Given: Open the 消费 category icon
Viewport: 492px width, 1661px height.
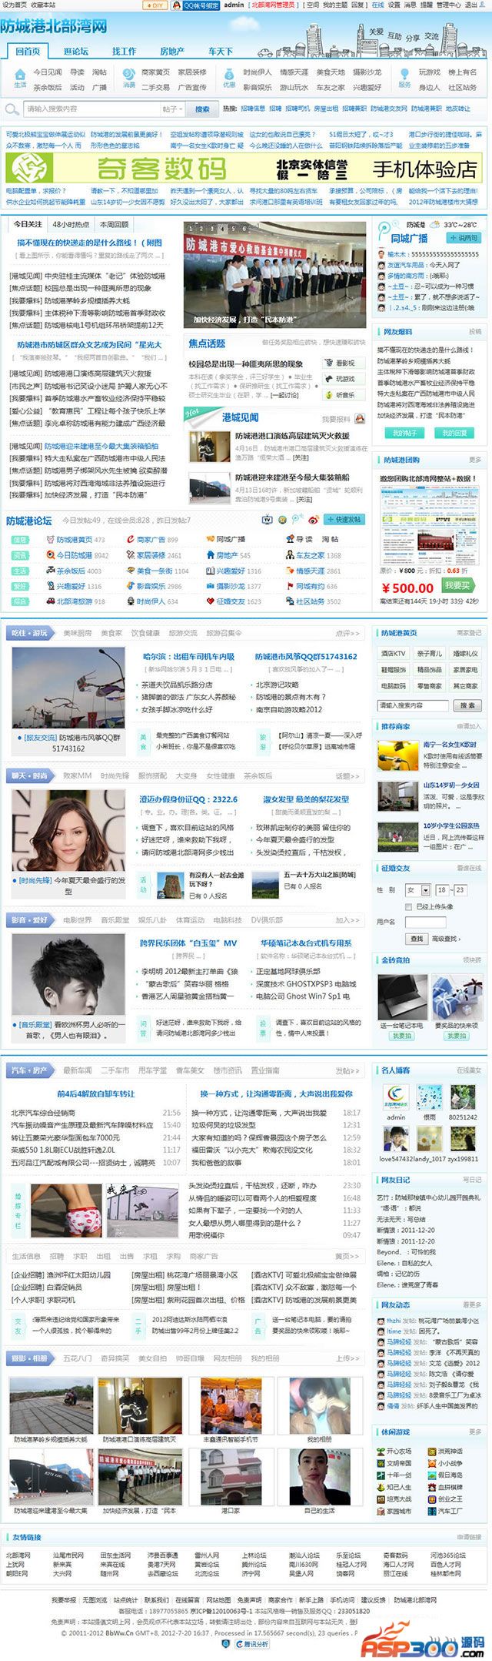Looking at the screenshot, I should pyautogui.click(x=129, y=78).
